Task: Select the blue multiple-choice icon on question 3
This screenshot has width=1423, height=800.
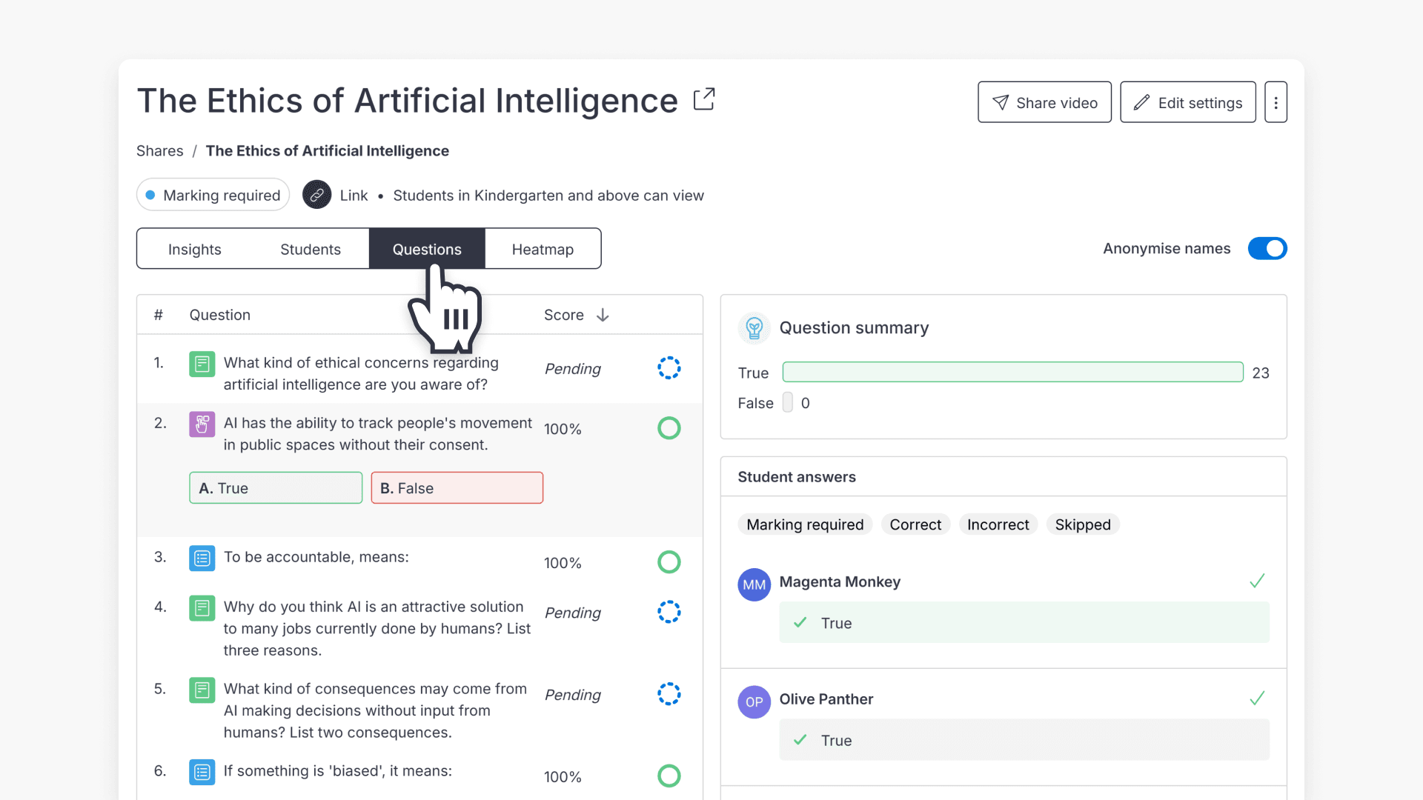Action: click(201, 558)
